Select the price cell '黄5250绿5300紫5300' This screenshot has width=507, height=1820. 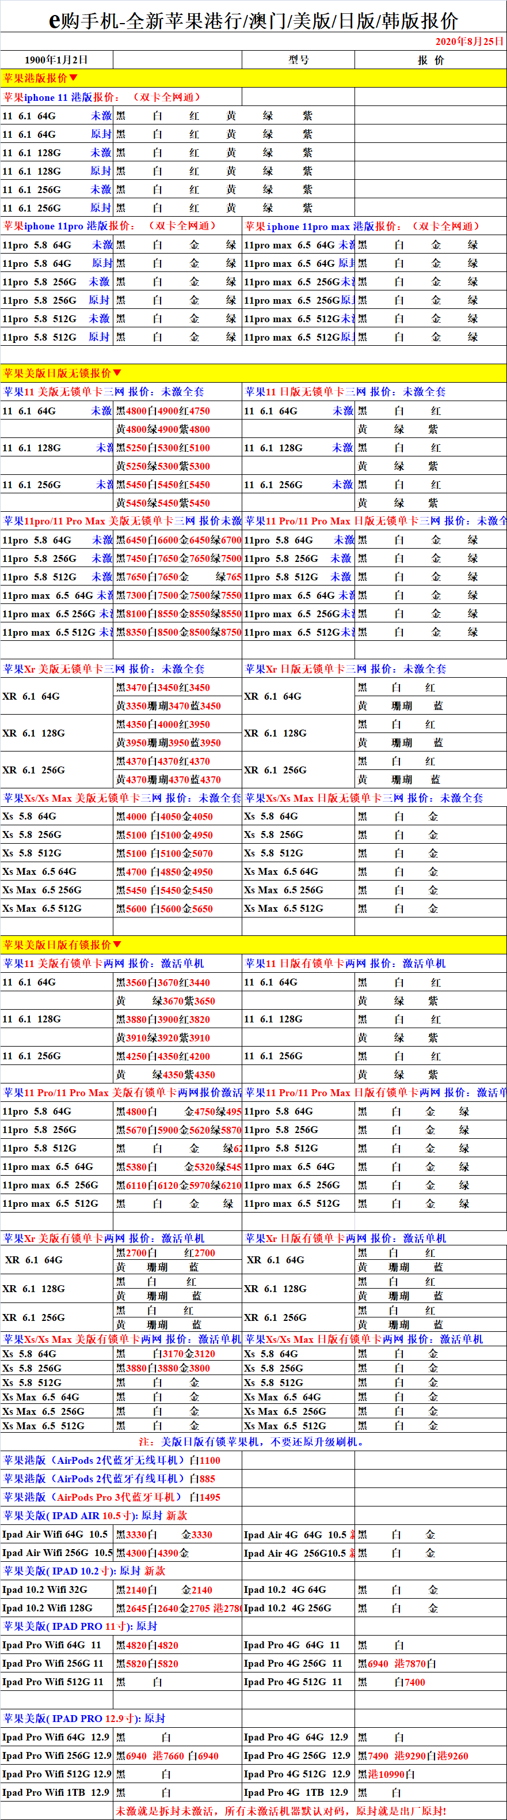(178, 466)
